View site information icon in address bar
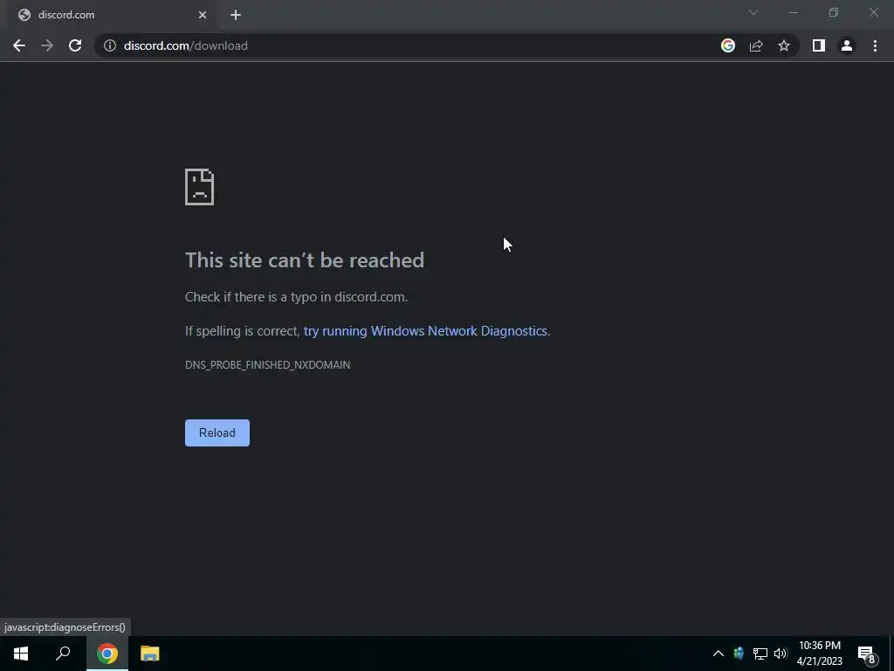Viewport: 894px width, 671px height. click(109, 45)
